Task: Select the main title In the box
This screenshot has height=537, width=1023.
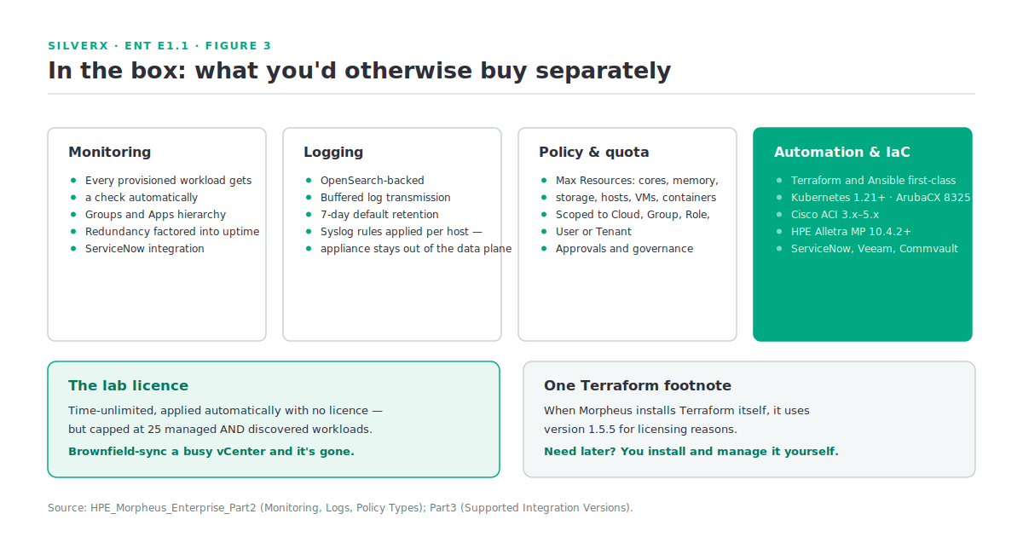Action: (359, 71)
